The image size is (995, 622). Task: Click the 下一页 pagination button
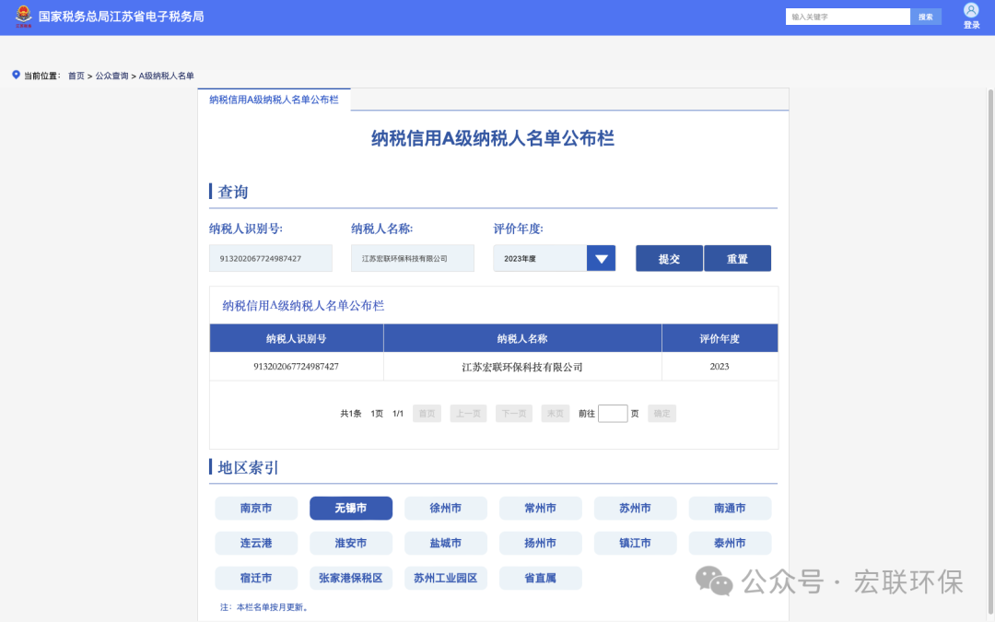(x=513, y=413)
